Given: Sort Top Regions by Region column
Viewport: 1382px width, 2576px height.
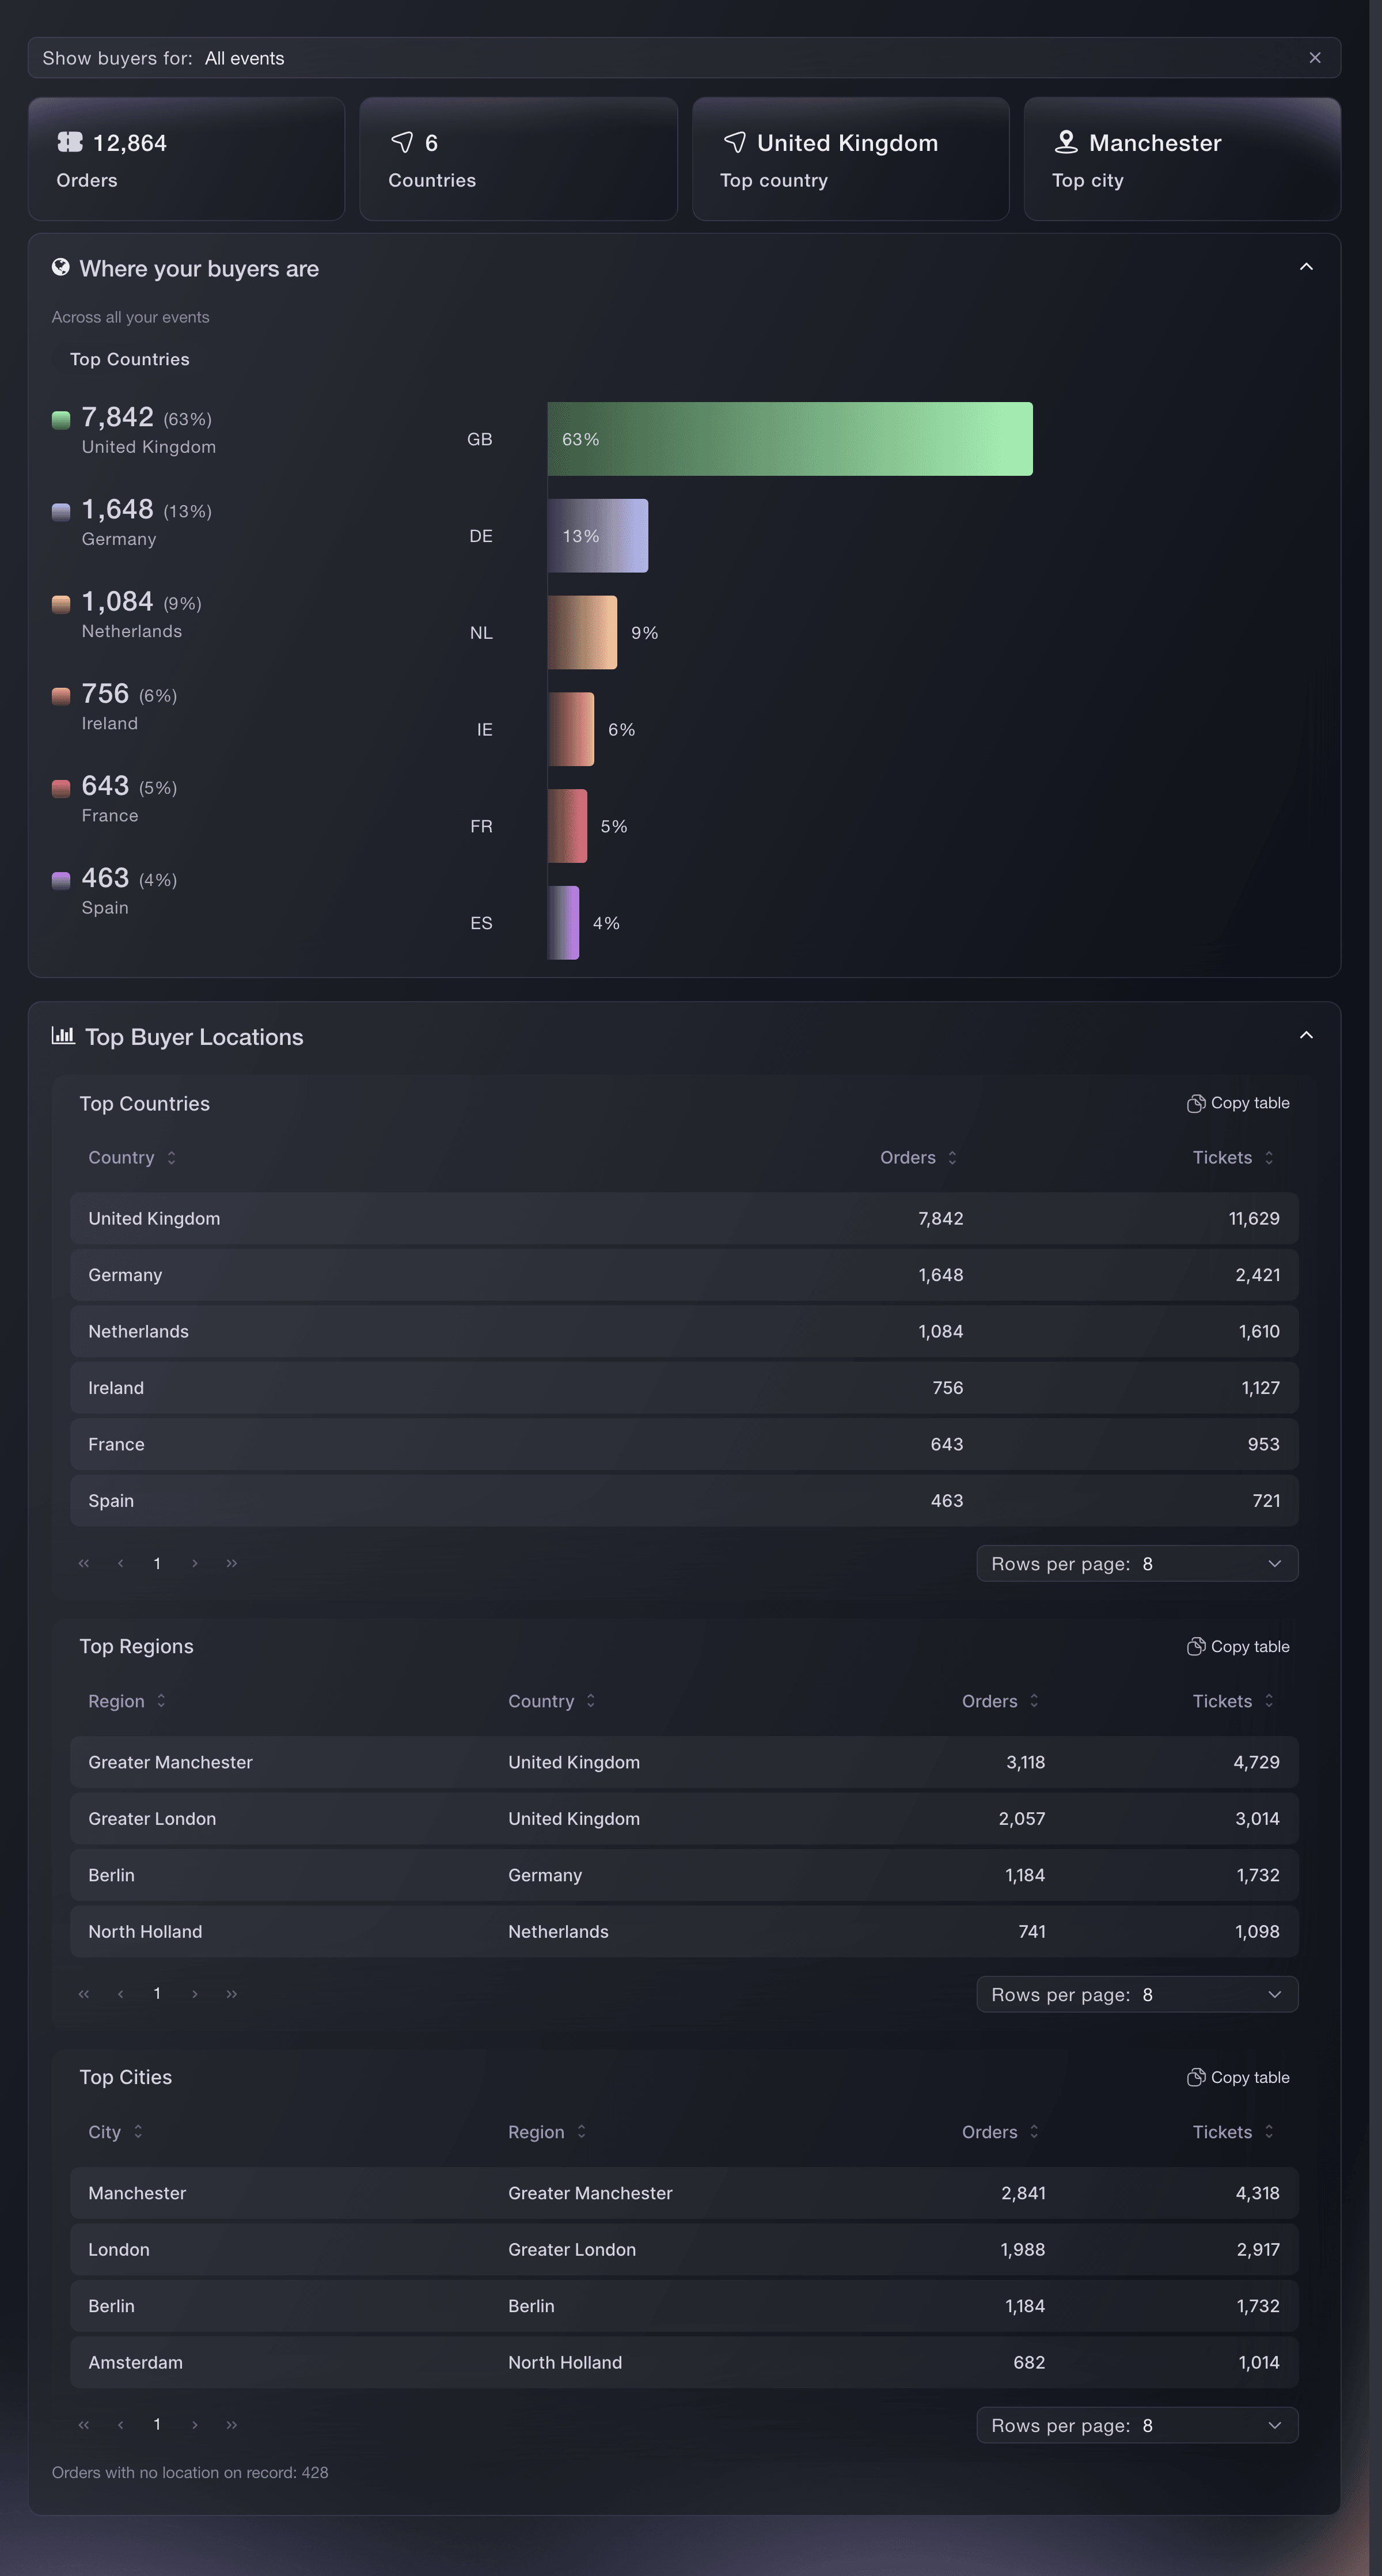Looking at the screenshot, I should [x=127, y=1701].
